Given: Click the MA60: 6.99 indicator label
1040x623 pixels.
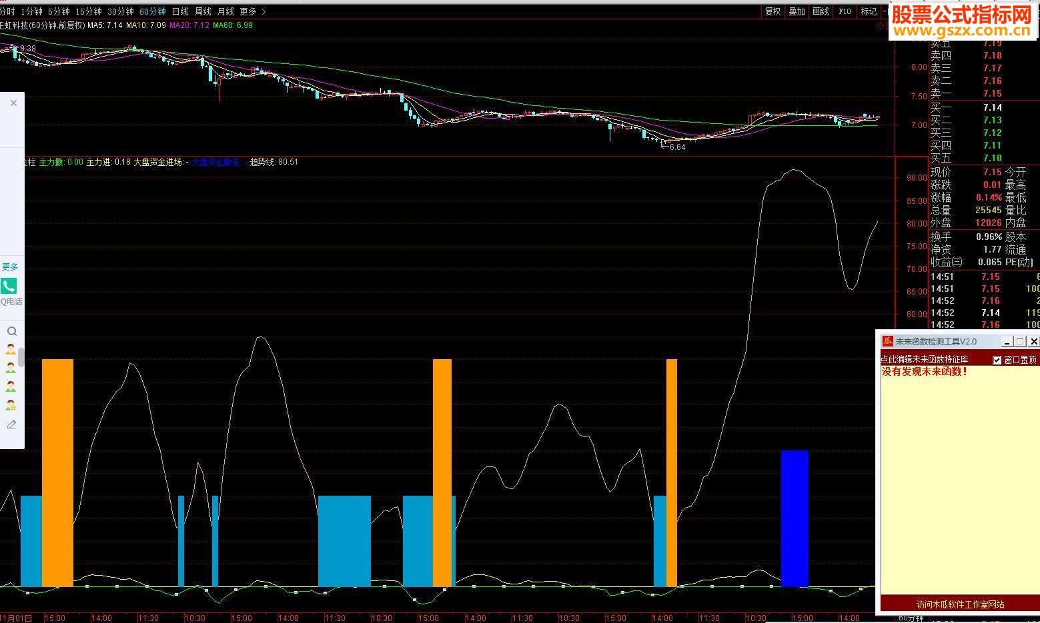Looking at the screenshot, I should tap(233, 25).
